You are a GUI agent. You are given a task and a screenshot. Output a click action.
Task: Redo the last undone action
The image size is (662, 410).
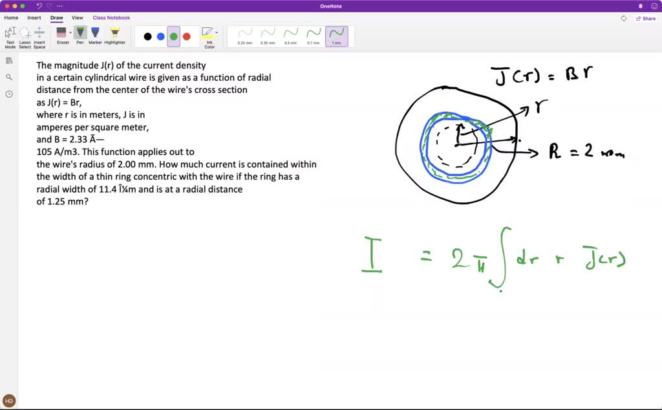point(49,6)
